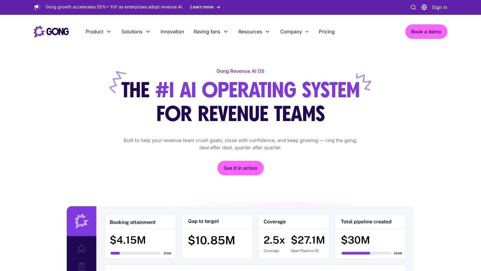Go to the Innovation page
Image resolution: width=481 pixels, height=271 pixels.
click(172, 32)
